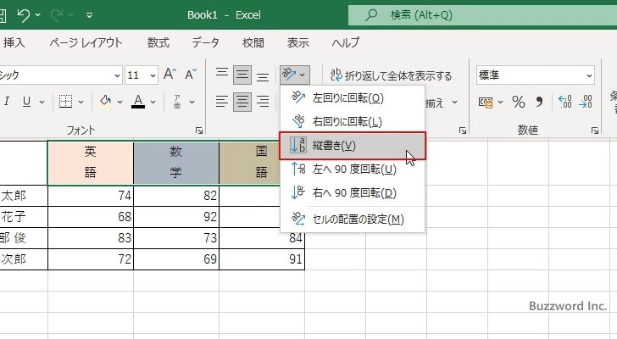Viewport: 617px width, 339px height.
Task: Open the 数式 ribbon tab
Action: (158, 42)
